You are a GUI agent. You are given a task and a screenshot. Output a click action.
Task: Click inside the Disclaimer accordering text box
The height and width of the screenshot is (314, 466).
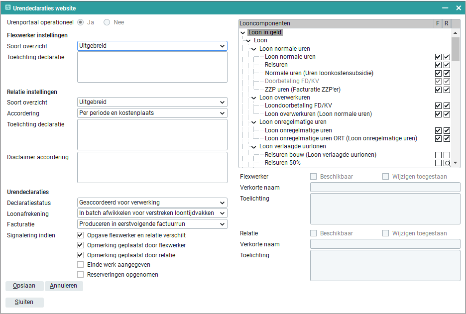click(152, 168)
